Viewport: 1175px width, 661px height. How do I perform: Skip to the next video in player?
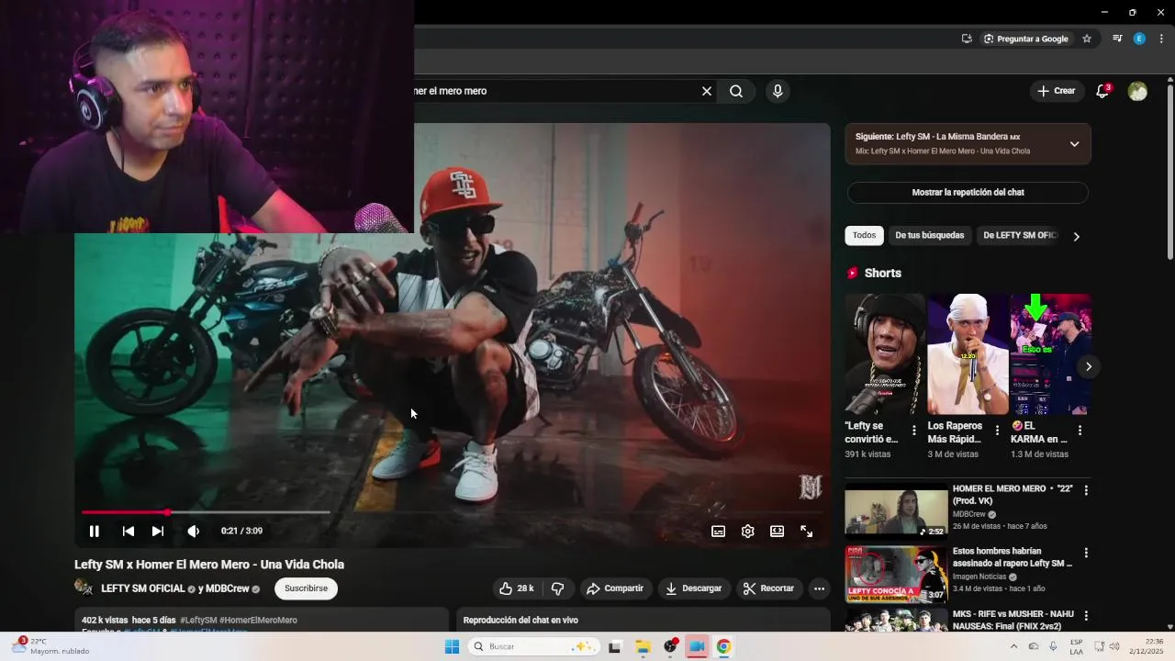pos(158,531)
